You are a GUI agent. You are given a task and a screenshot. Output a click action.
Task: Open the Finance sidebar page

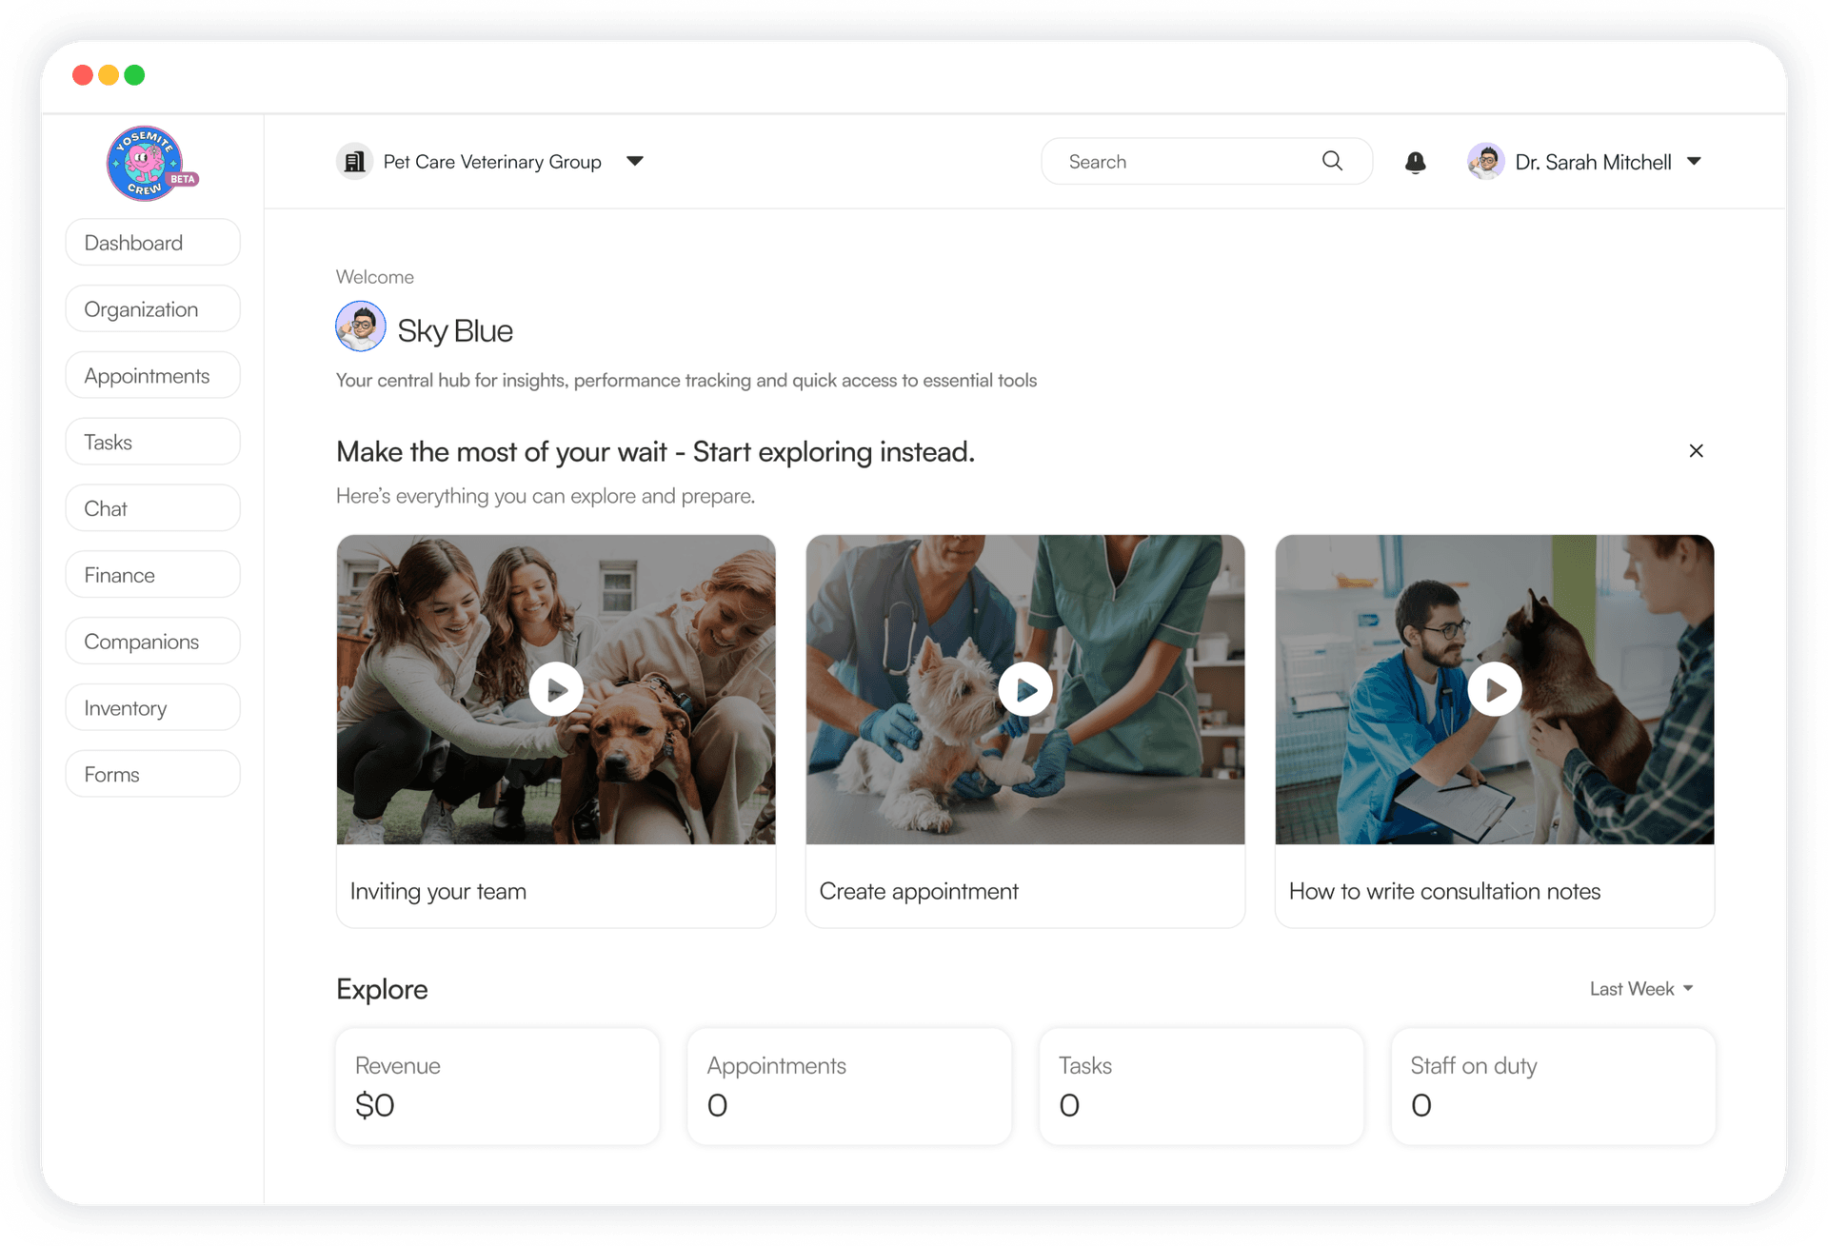coord(152,575)
